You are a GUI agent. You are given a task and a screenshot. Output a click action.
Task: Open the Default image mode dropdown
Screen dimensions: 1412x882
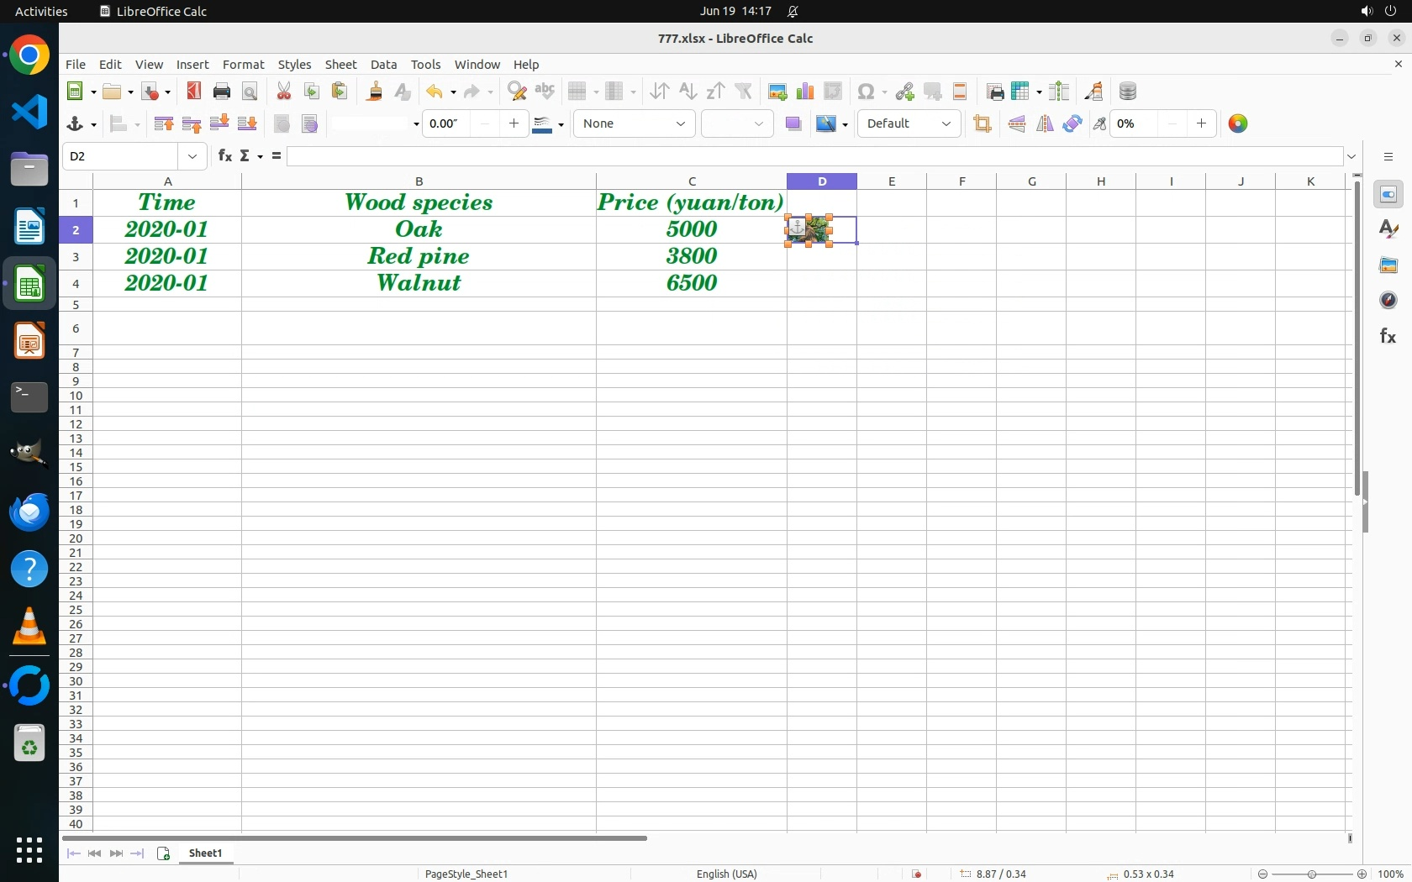908,124
